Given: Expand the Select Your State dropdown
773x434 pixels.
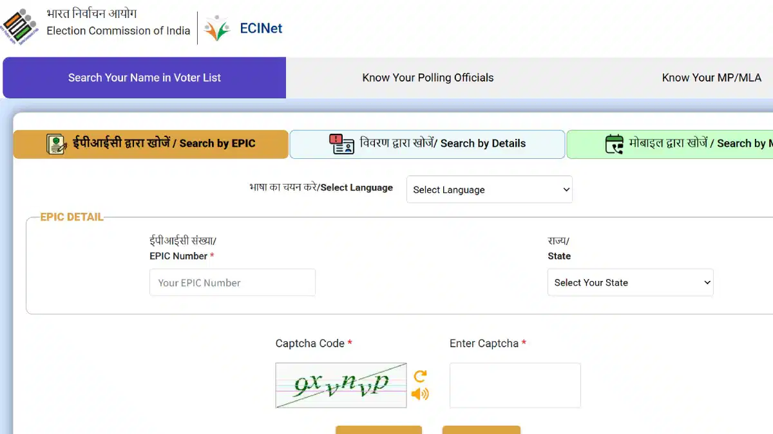Looking at the screenshot, I should tap(630, 282).
